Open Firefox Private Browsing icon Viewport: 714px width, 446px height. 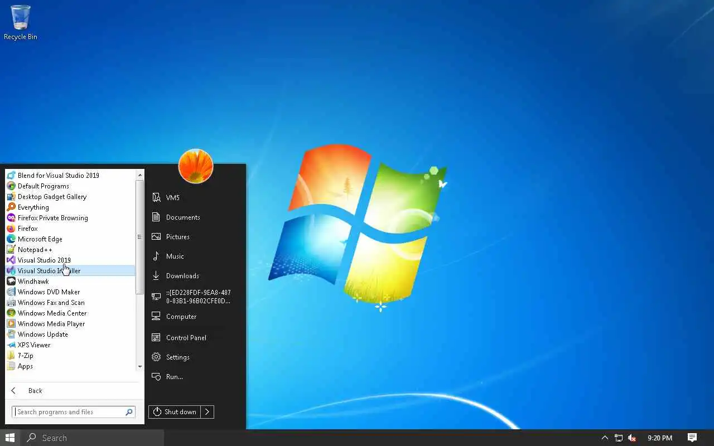point(11,217)
